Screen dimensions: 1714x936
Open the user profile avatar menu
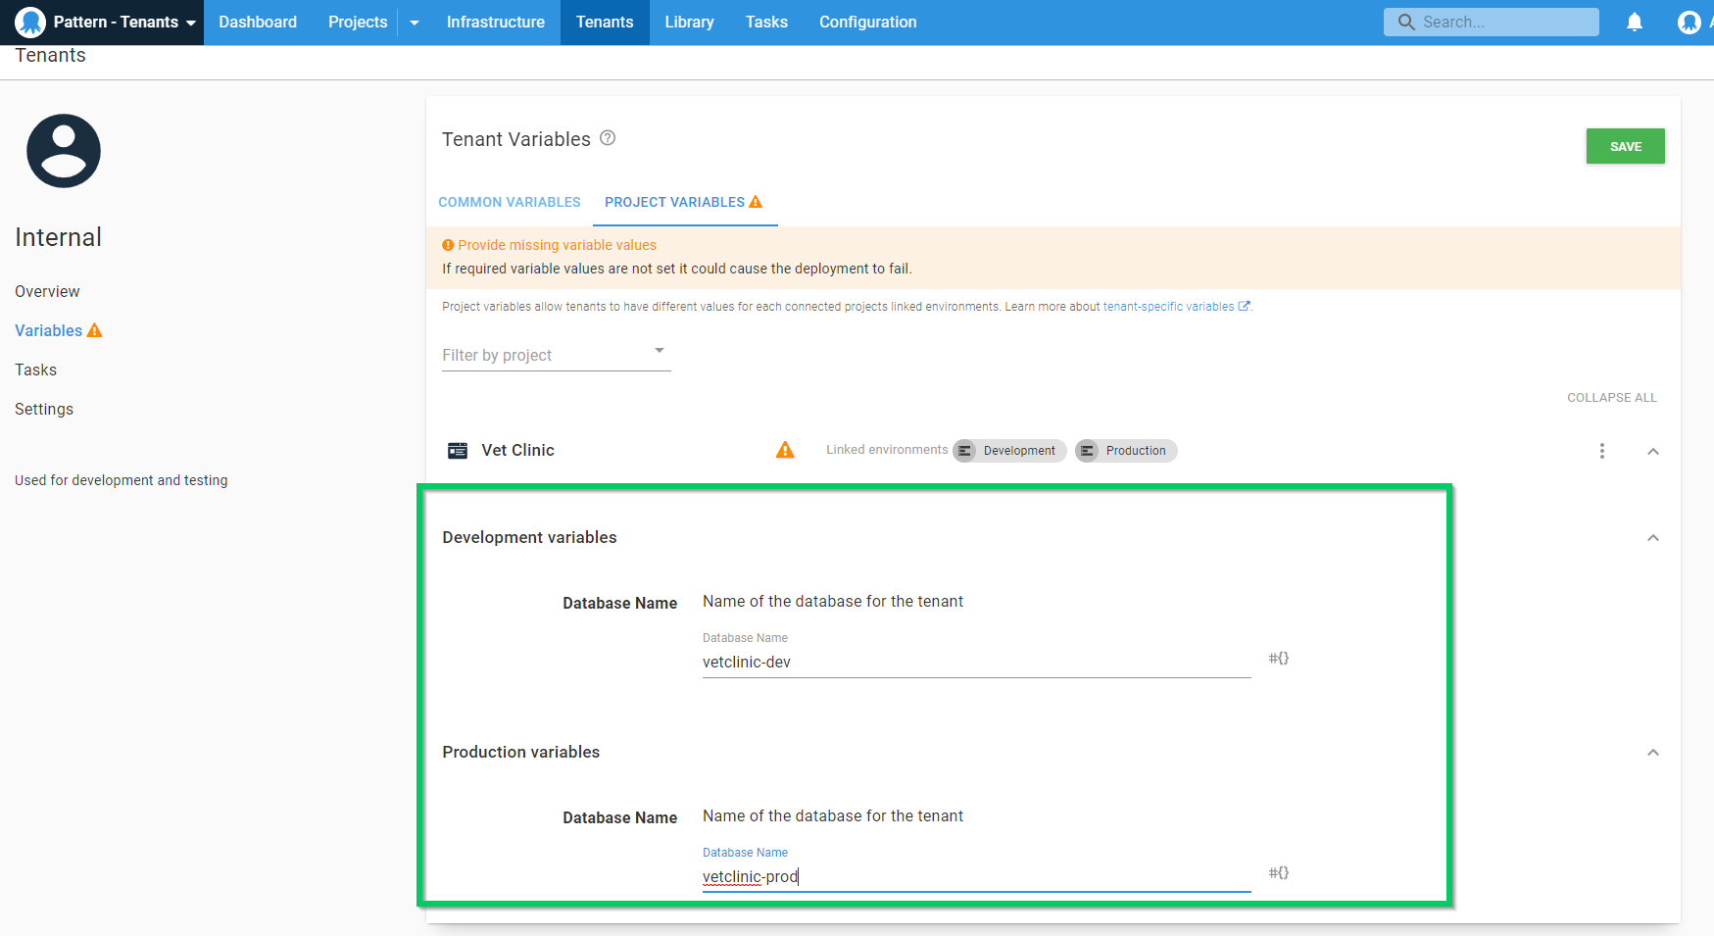point(1689,22)
